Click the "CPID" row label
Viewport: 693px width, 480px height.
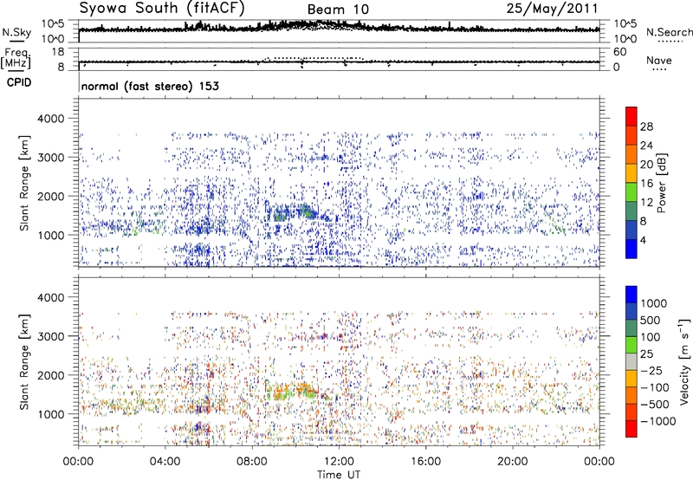click(x=19, y=82)
